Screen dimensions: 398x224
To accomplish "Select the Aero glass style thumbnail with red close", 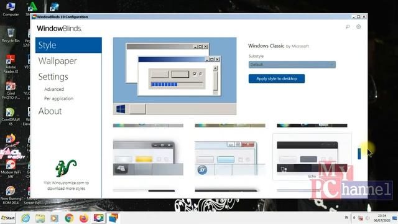I will tap(230, 158).
